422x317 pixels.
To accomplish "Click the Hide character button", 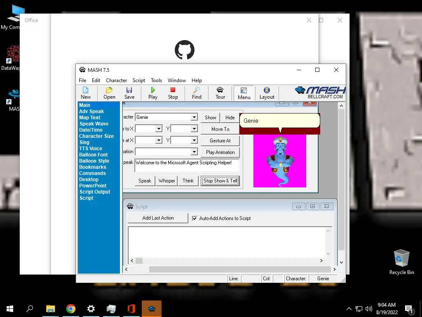I will coord(230,118).
